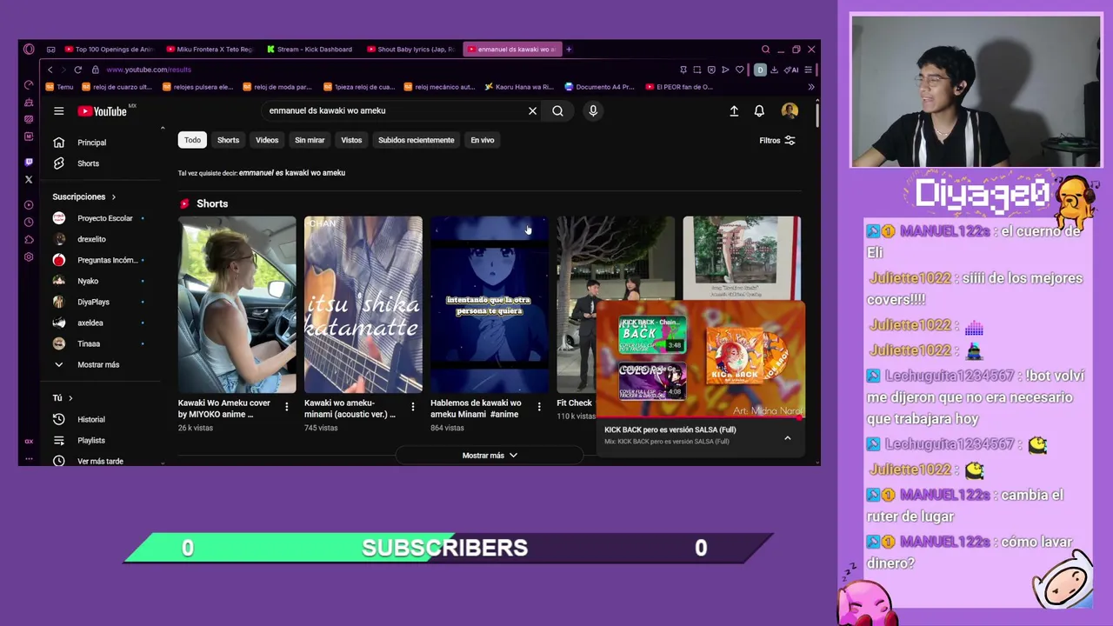Select the Sin mirar filter chip
Image resolution: width=1113 pixels, height=626 pixels.
(310, 140)
